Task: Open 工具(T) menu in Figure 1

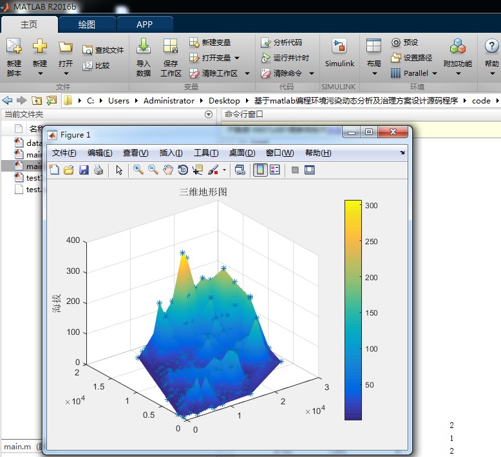Action: click(206, 153)
